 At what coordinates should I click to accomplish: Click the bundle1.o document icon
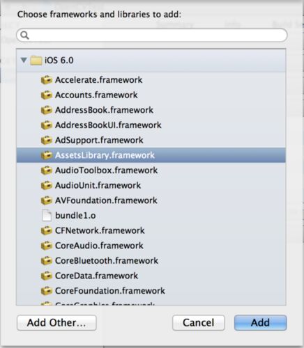[47, 216]
